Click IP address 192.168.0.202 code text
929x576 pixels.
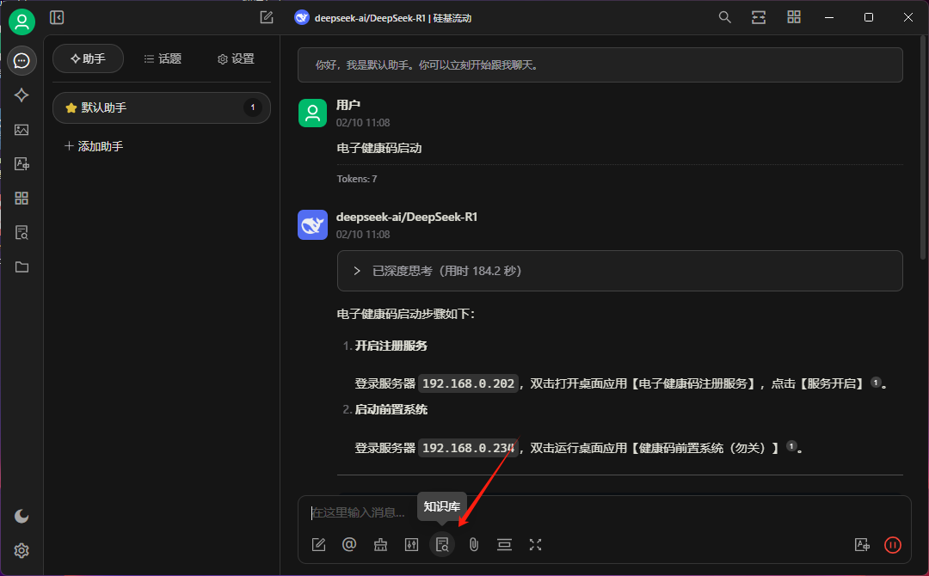point(468,383)
